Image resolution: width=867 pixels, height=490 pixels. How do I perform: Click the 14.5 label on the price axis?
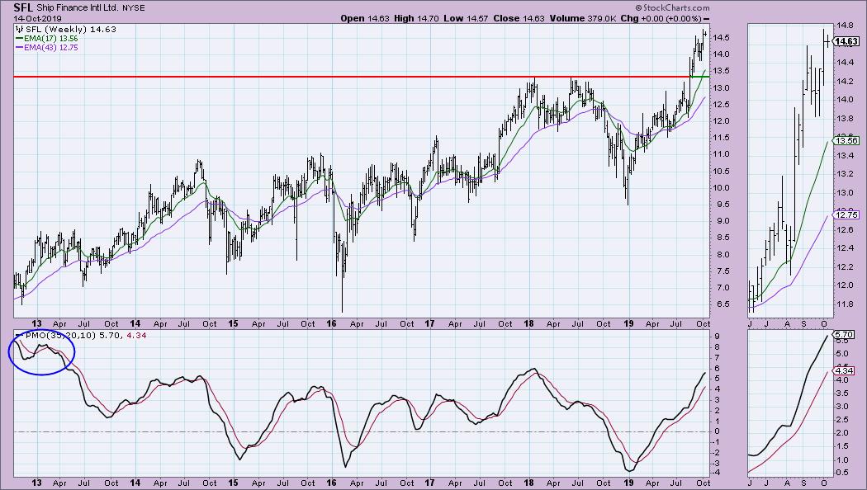pyautogui.click(x=721, y=38)
